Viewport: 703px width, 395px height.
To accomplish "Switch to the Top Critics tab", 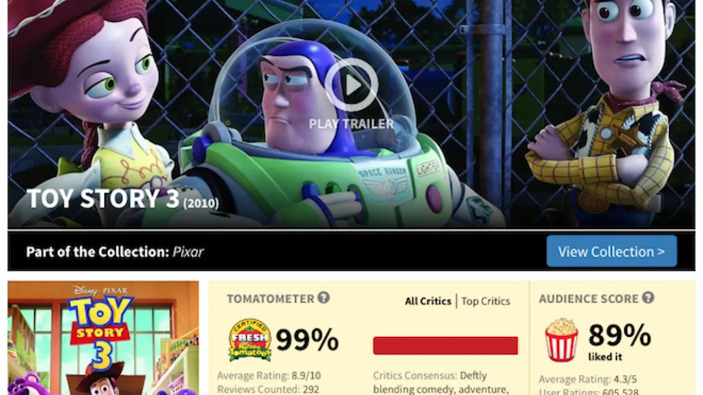I will click(x=486, y=301).
